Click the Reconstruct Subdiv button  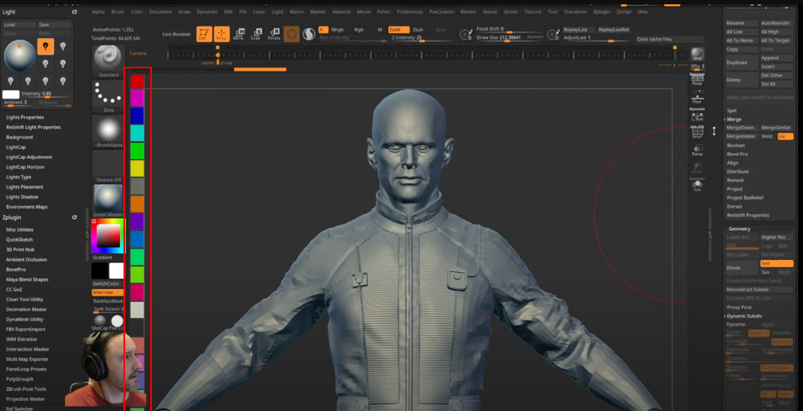759,290
